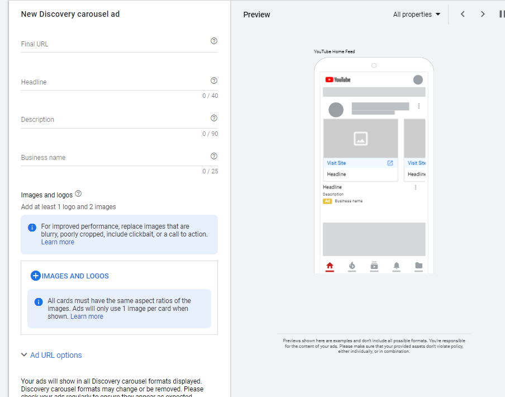Open the Business name help tooltip
The height and width of the screenshot is (397, 505).
coord(213,156)
